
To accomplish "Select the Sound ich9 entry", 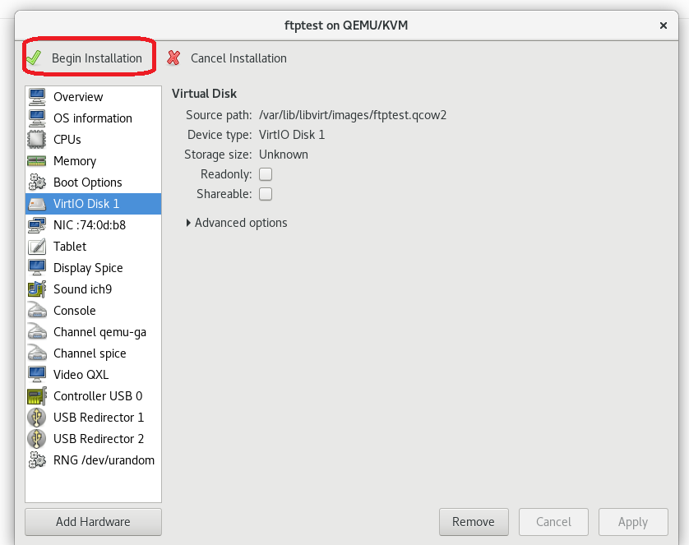I will [x=93, y=289].
